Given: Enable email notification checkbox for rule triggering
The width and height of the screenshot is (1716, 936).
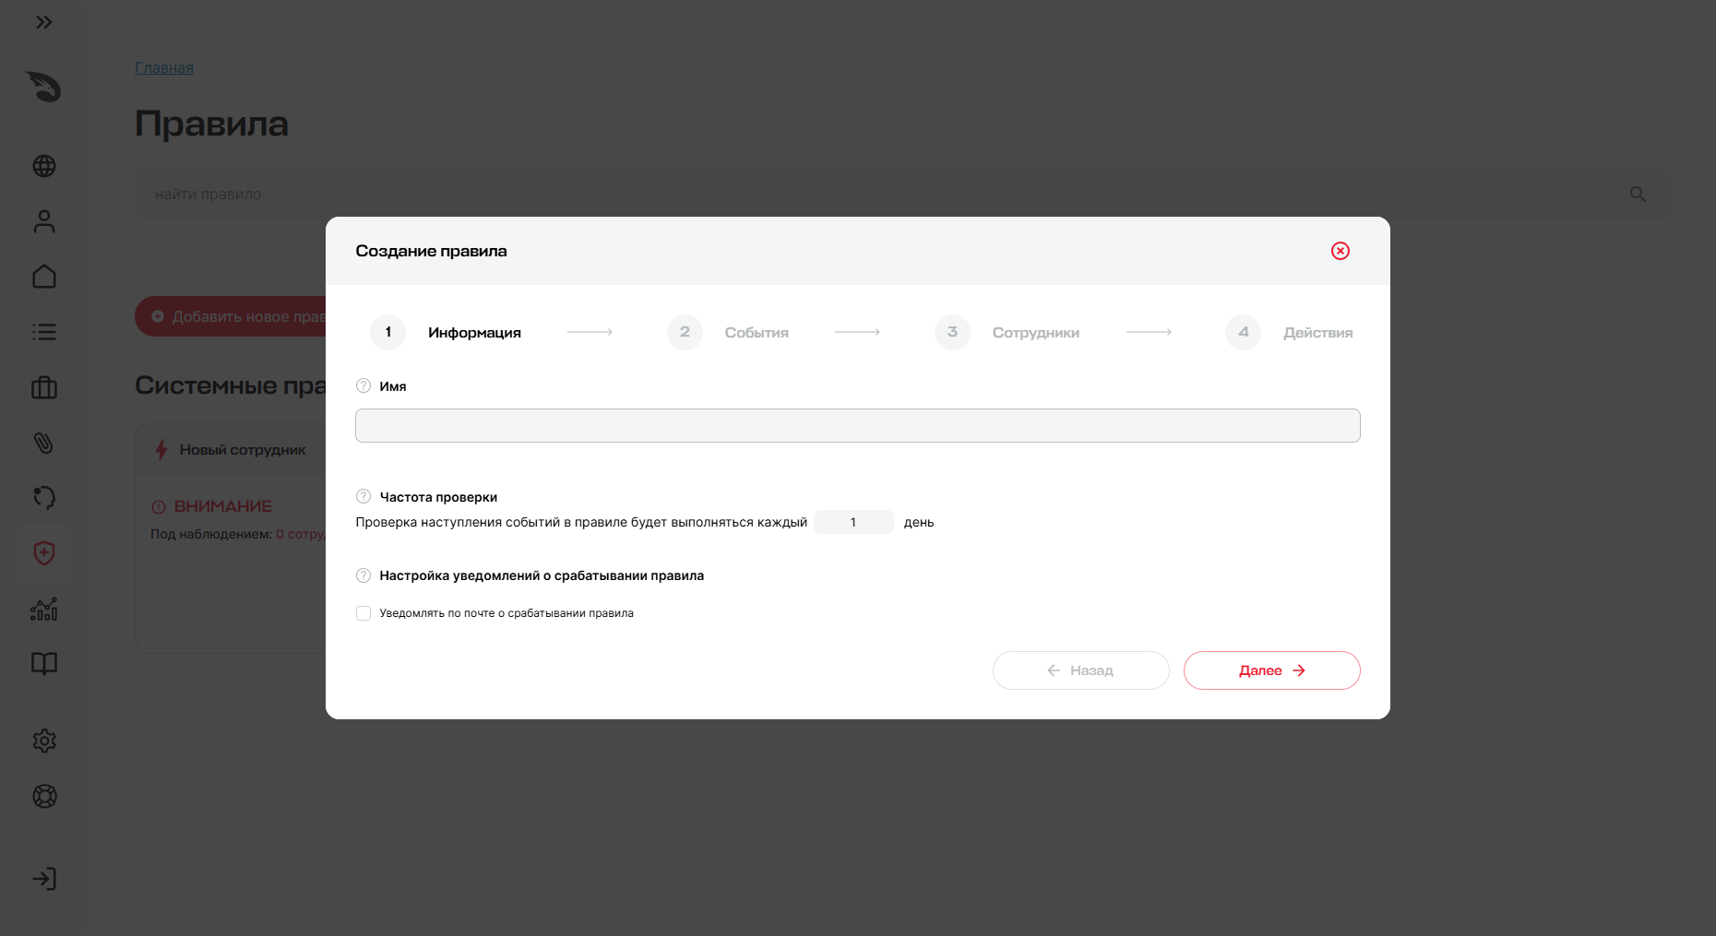Looking at the screenshot, I should [363, 613].
